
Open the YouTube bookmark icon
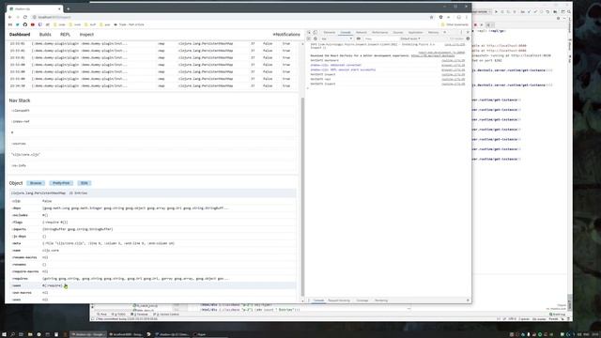pyautogui.click(x=33, y=24)
